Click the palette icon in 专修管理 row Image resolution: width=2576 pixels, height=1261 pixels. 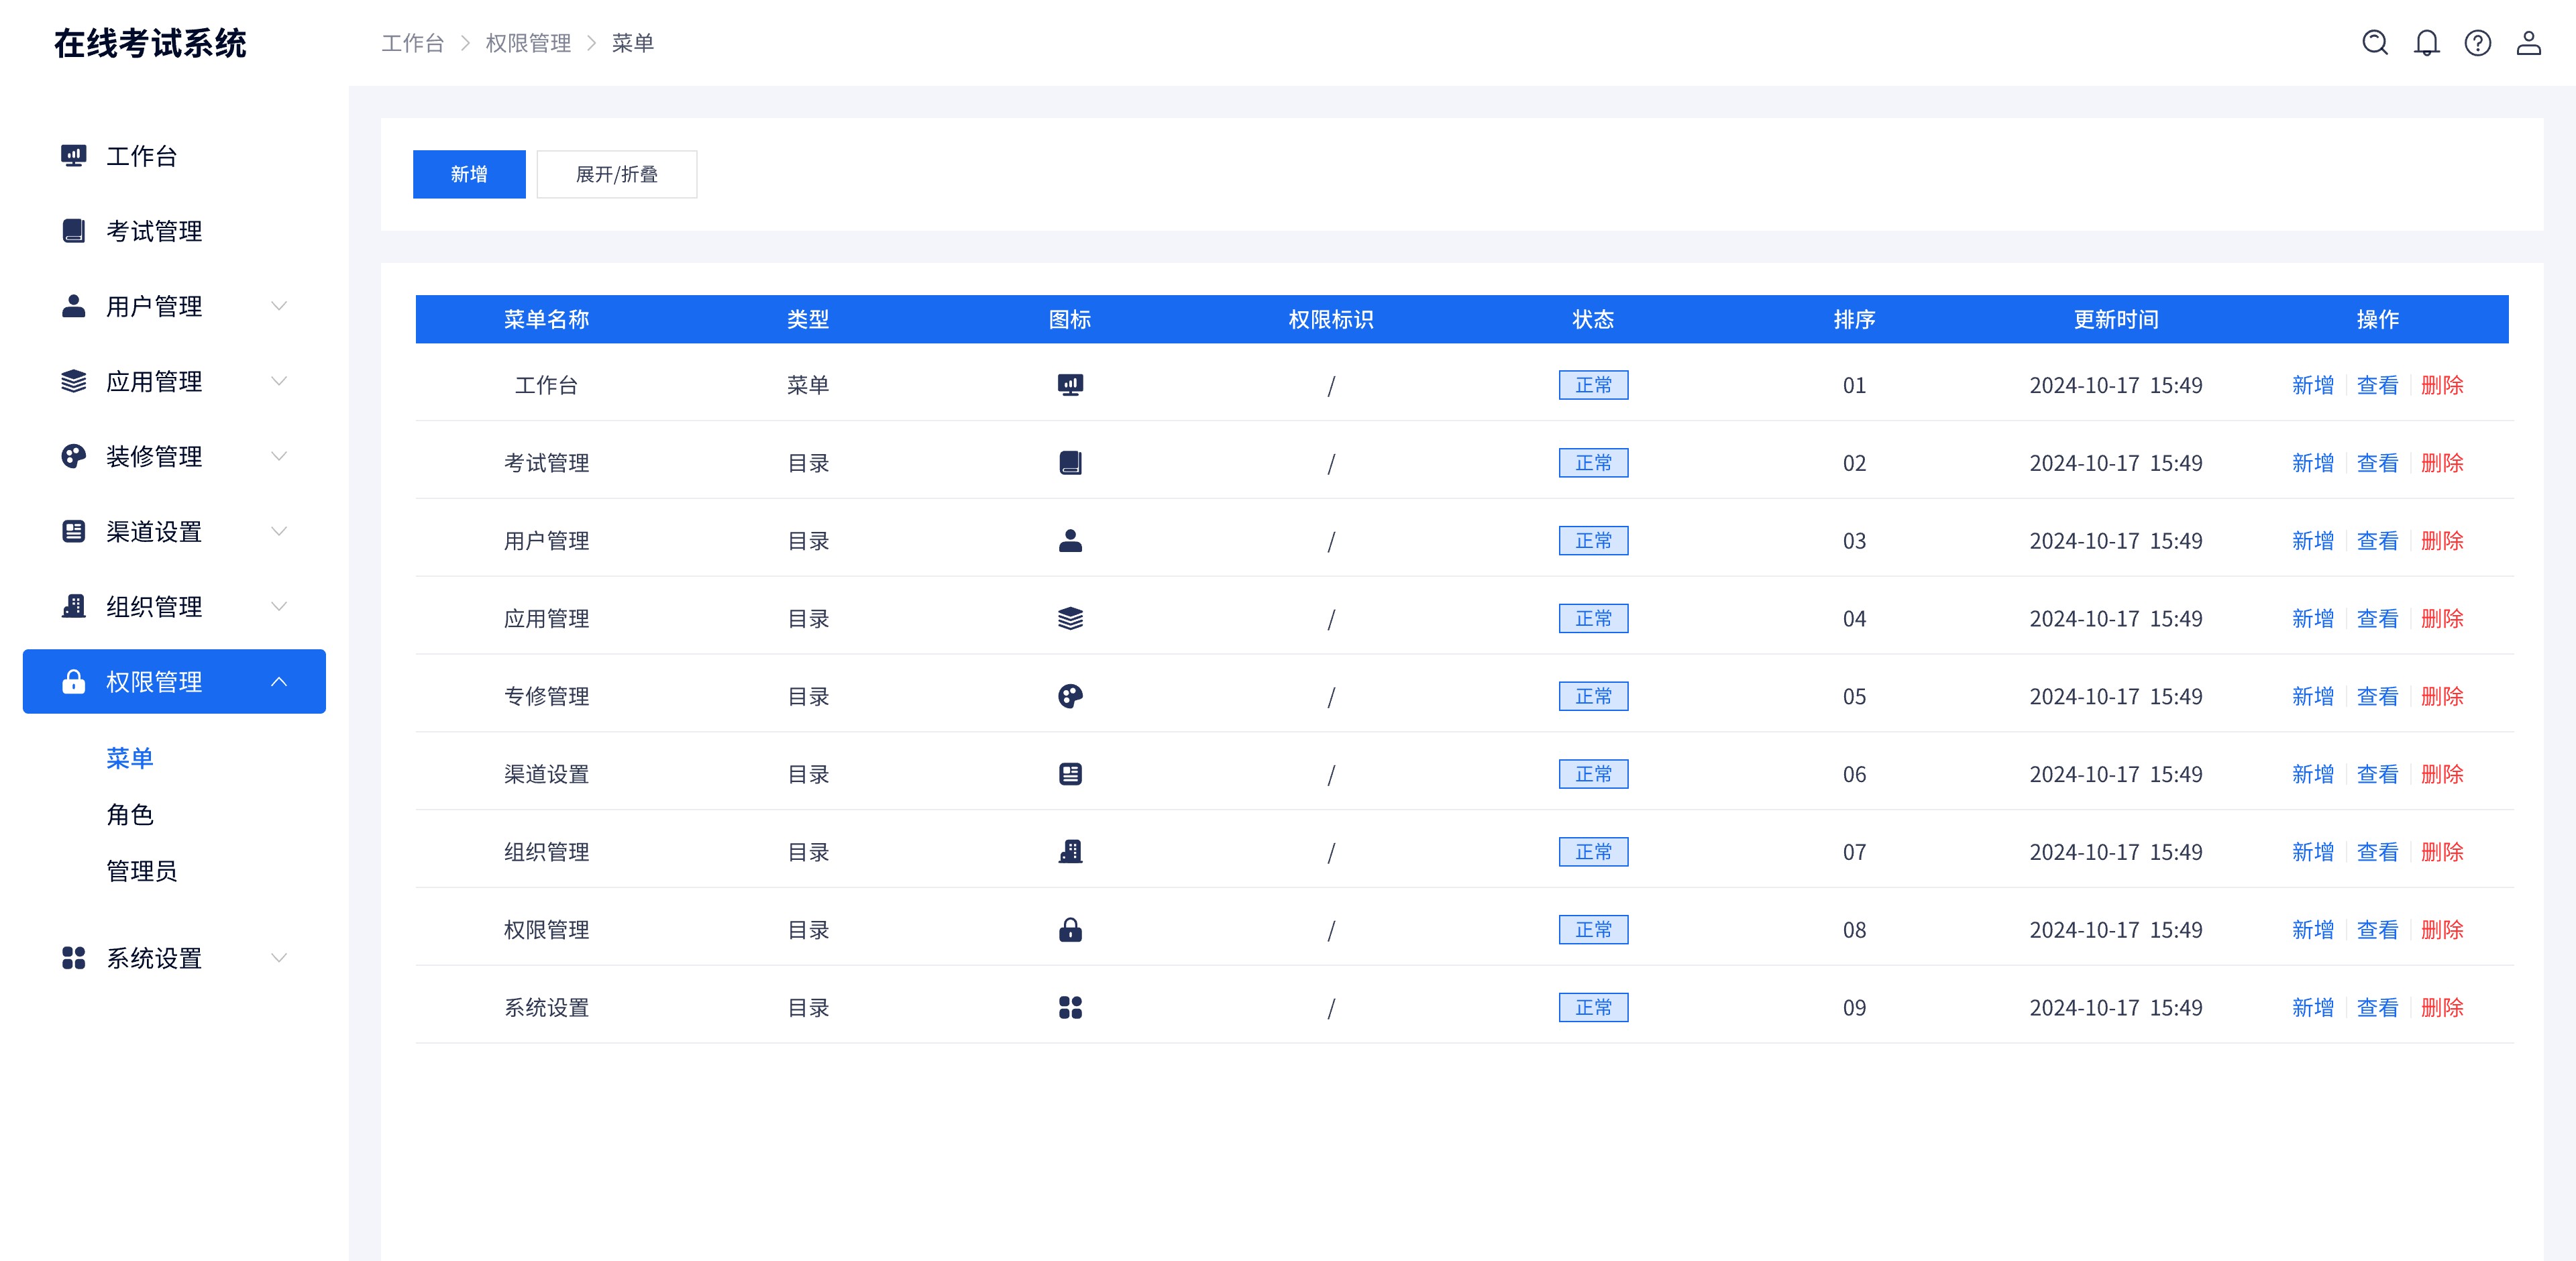click(x=1070, y=696)
